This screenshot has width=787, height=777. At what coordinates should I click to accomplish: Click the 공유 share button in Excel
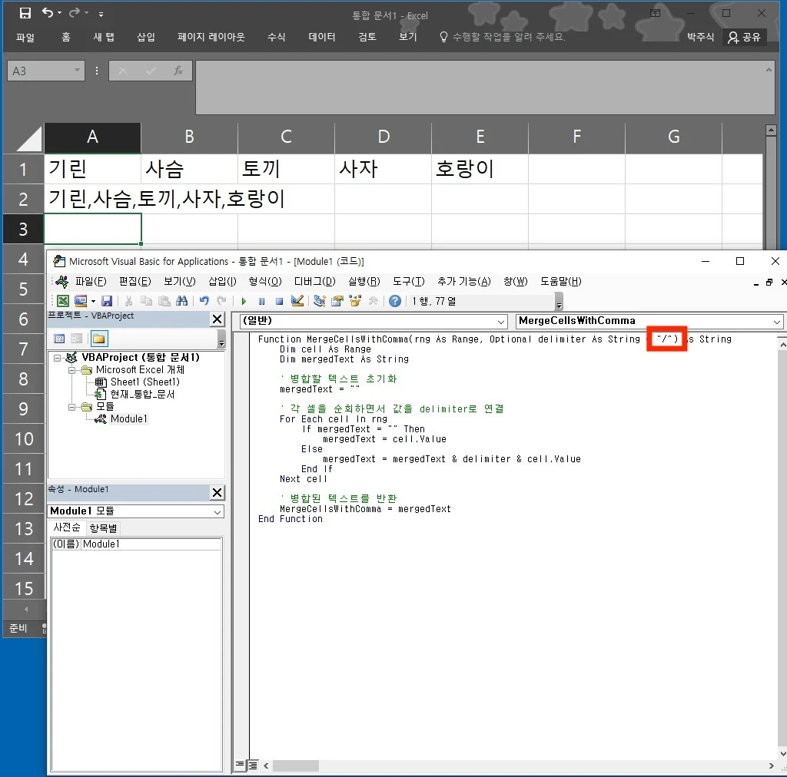[x=745, y=37]
